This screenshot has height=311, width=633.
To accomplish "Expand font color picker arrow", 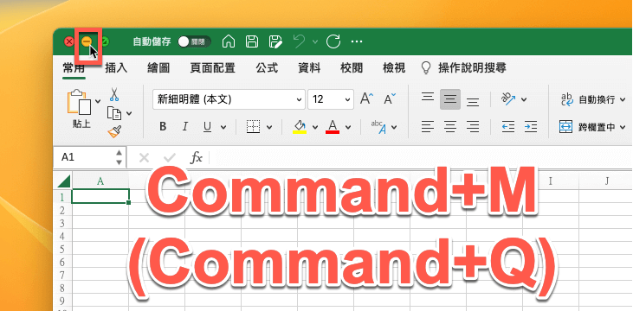I will [x=348, y=127].
